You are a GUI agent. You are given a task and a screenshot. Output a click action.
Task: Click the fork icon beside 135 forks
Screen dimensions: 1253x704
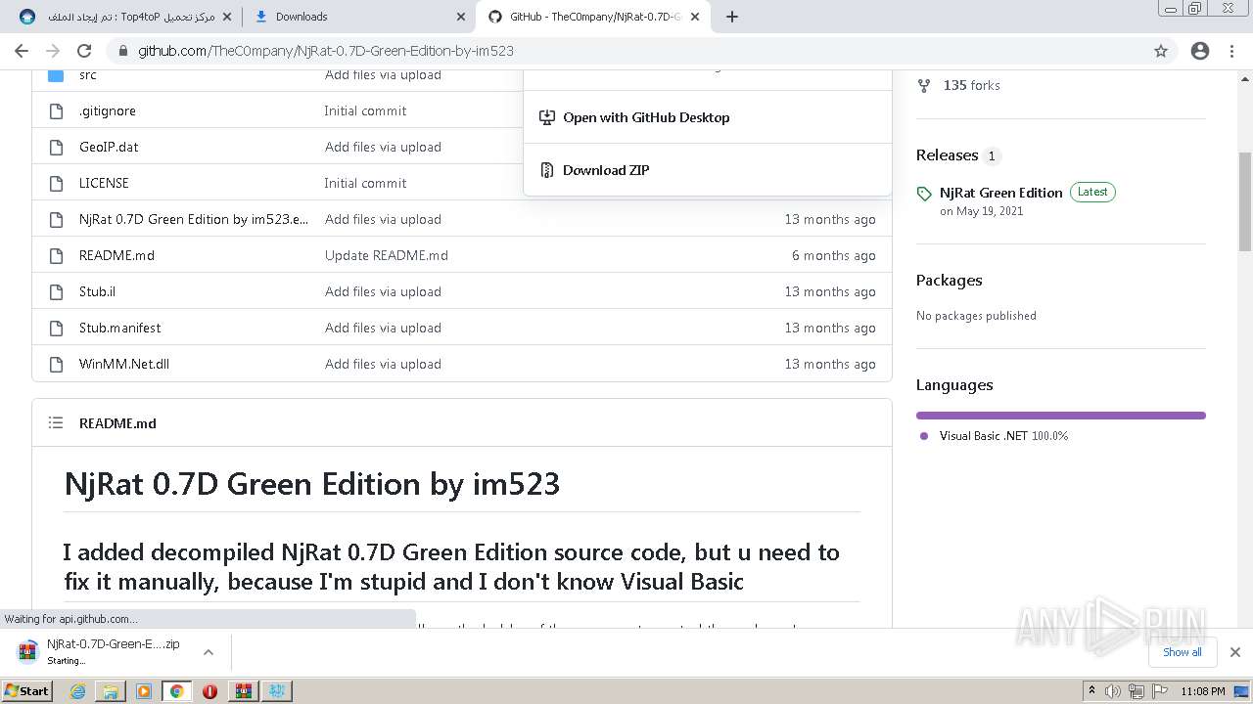tap(923, 86)
